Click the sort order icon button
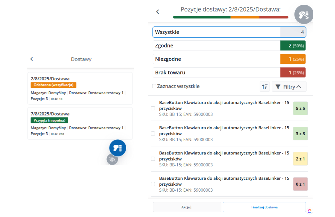The height and width of the screenshot is (217, 335). (265, 87)
